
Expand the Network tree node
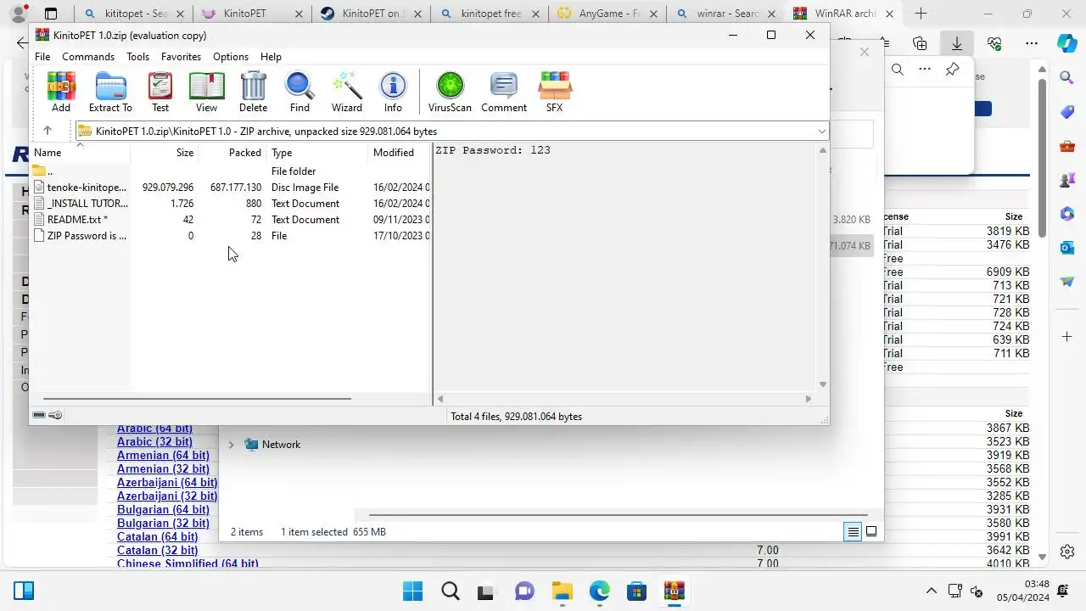pyautogui.click(x=231, y=445)
